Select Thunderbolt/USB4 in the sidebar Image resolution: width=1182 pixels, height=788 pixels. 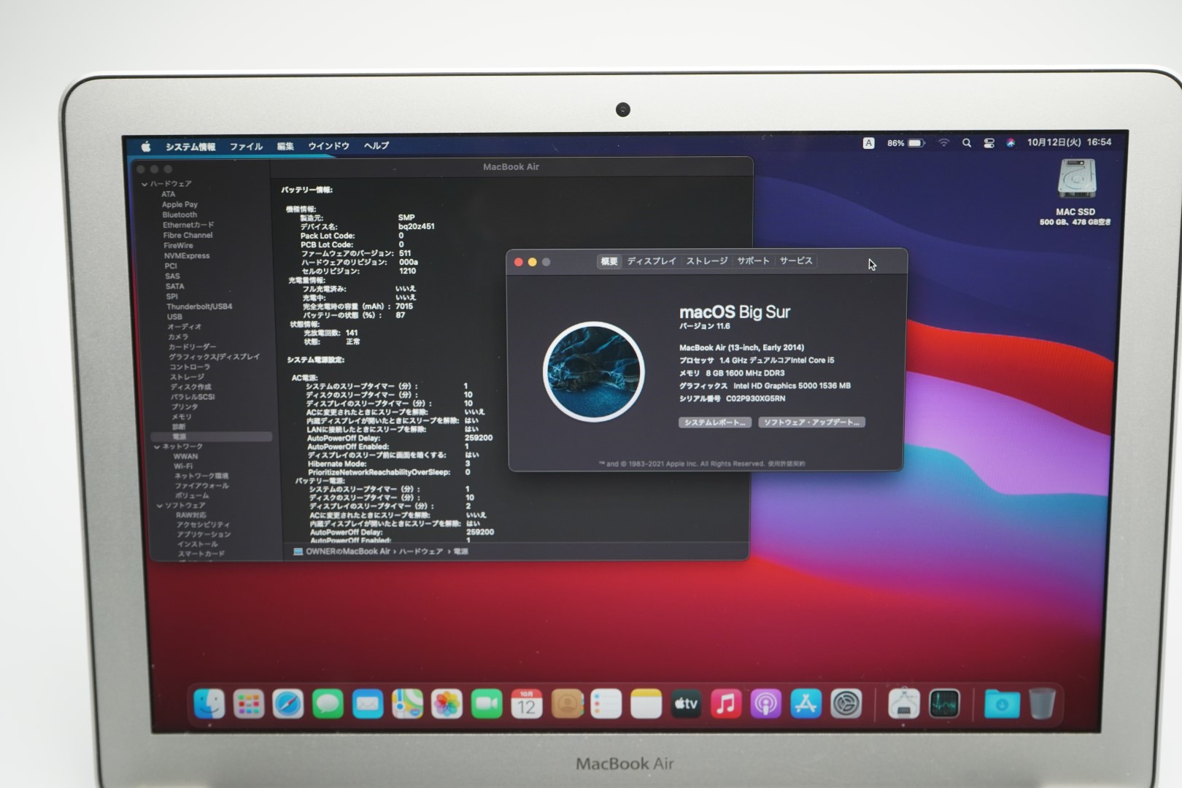pos(199,307)
